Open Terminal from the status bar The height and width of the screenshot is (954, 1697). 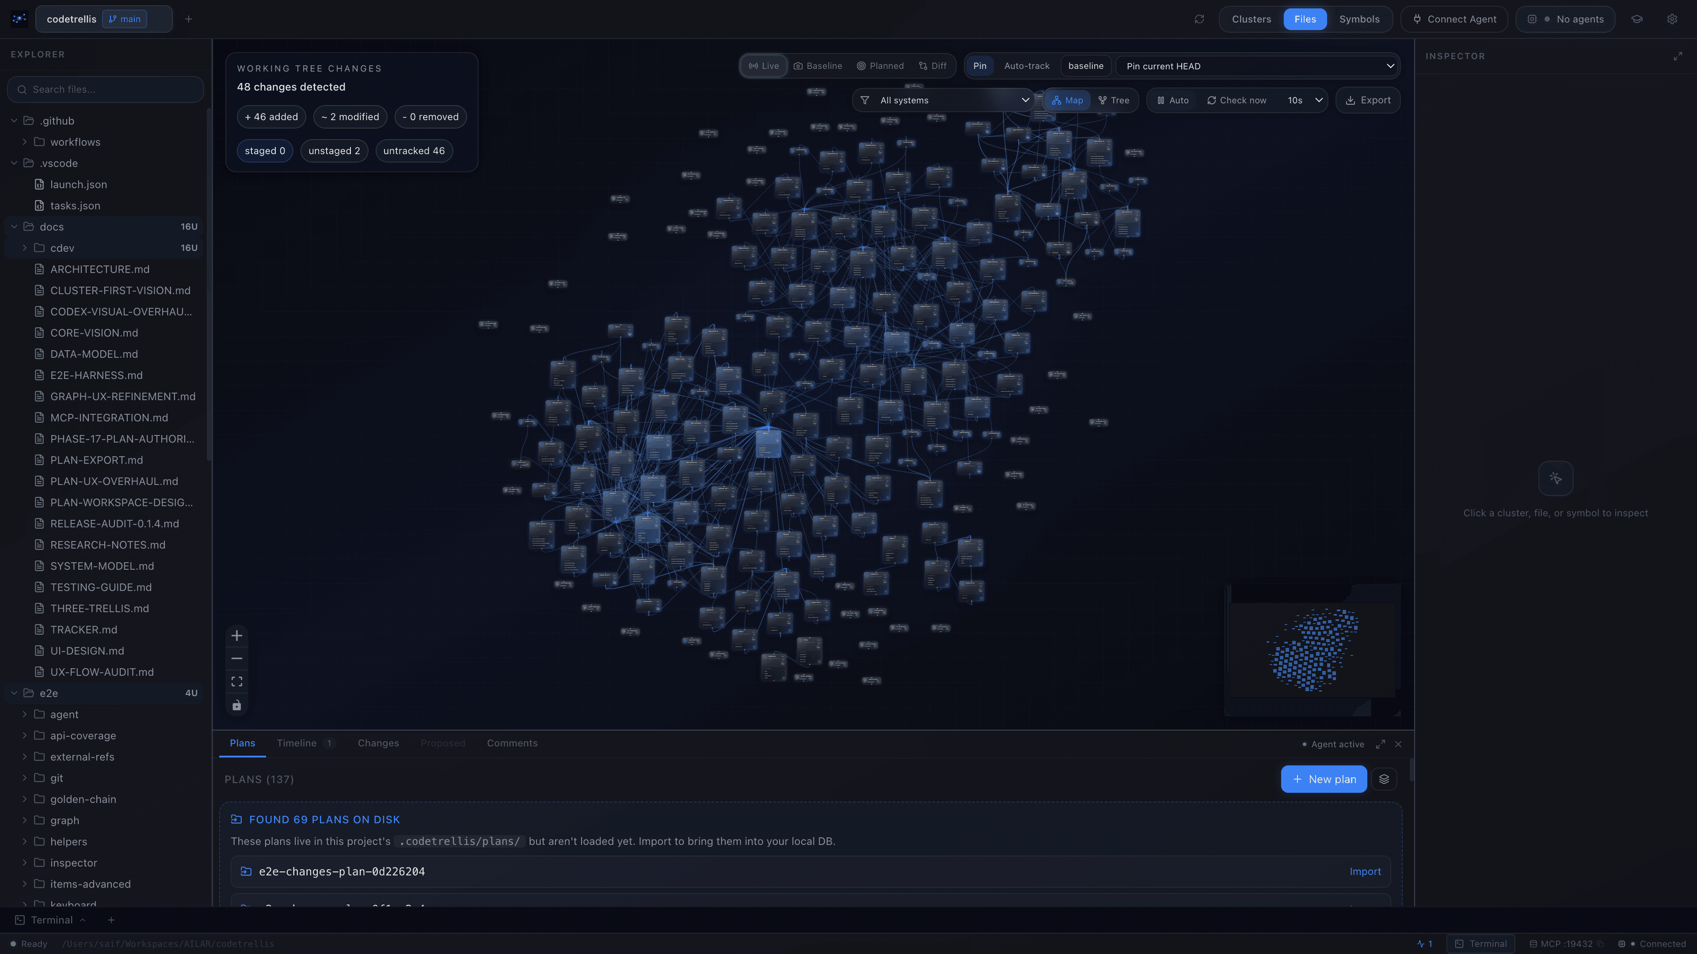[x=1480, y=943]
